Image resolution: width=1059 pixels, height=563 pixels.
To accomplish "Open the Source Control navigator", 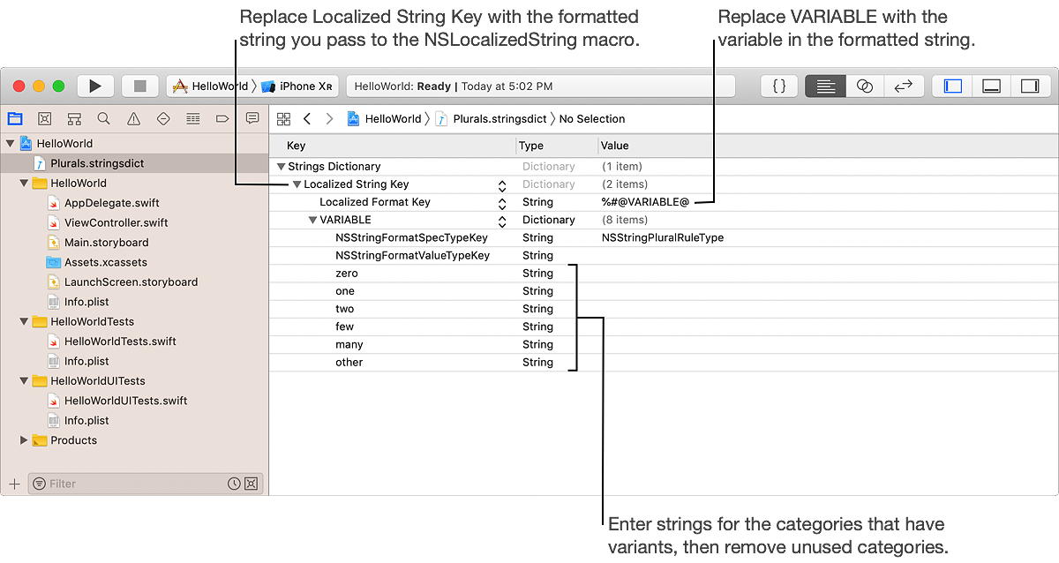I will tap(45, 118).
